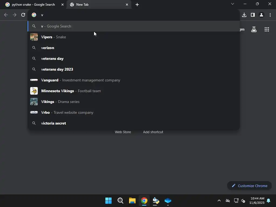The width and height of the screenshot is (276, 207).
Task: Pick Vrbo travel website suggestion
Action: pyautogui.click(x=134, y=112)
